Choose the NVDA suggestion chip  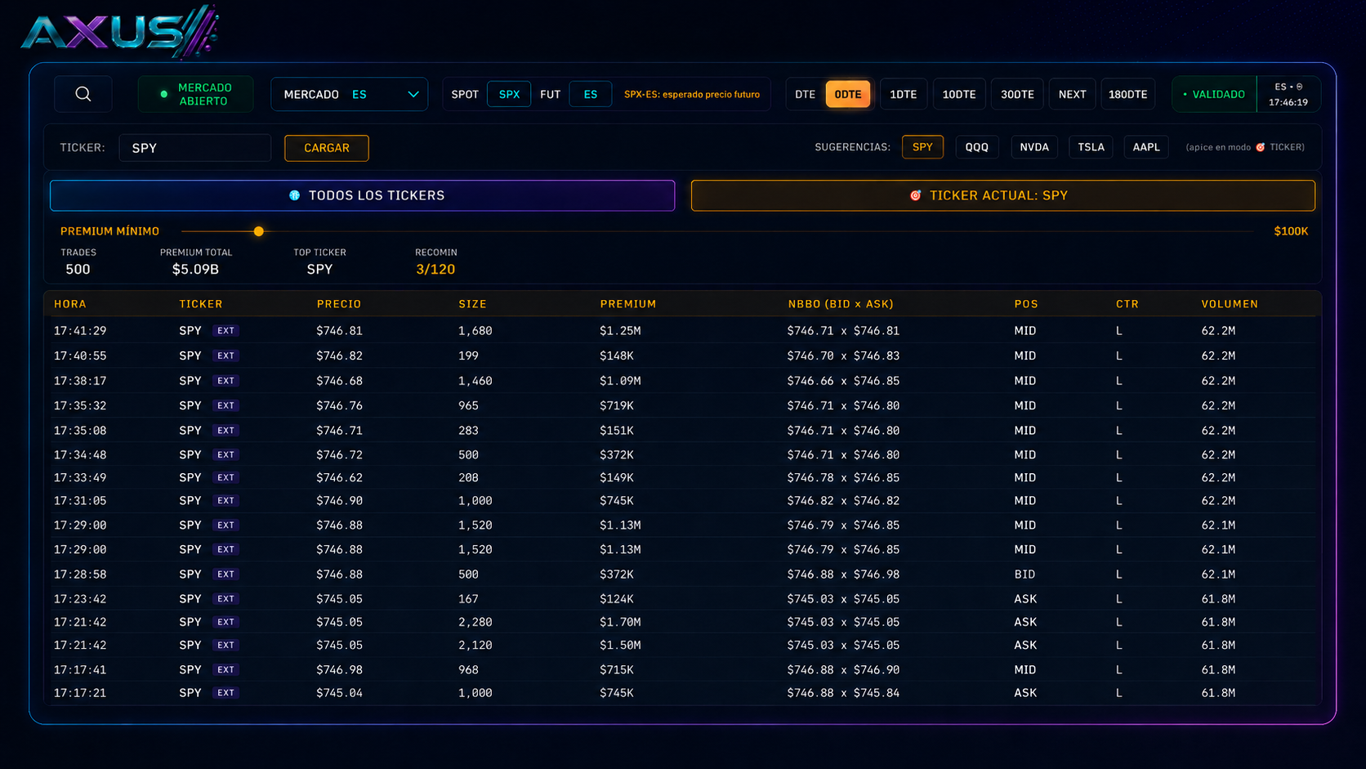pos(1034,147)
